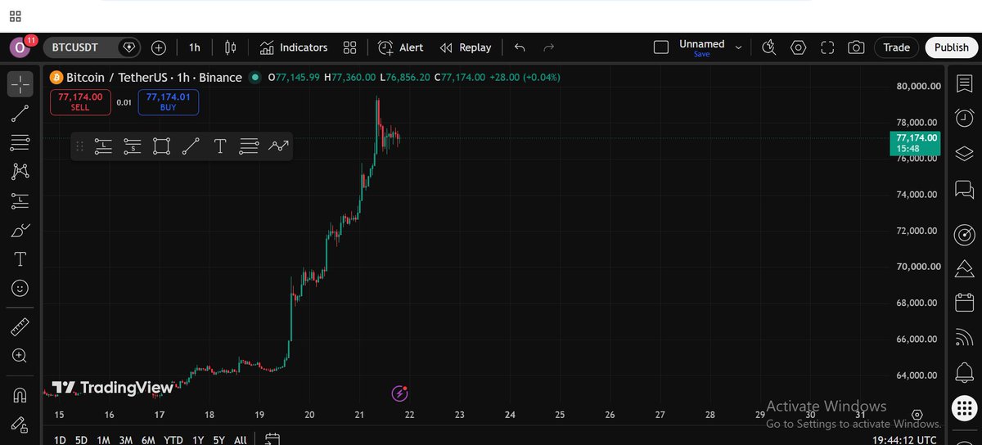Open the Indicators dialog
This screenshot has height=445, width=982.
click(x=294, y=47)
